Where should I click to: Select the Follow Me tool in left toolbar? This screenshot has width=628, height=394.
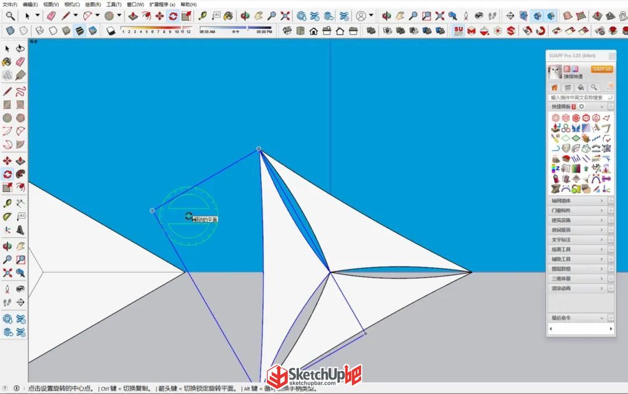20,174
